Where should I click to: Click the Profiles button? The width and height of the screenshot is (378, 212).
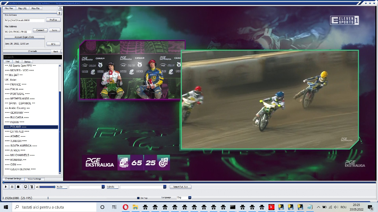pos(53,20)
